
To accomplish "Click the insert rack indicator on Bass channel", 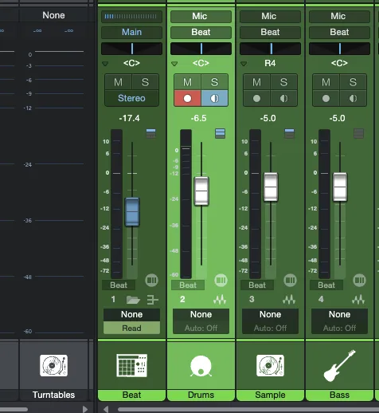I will (358, 133).
